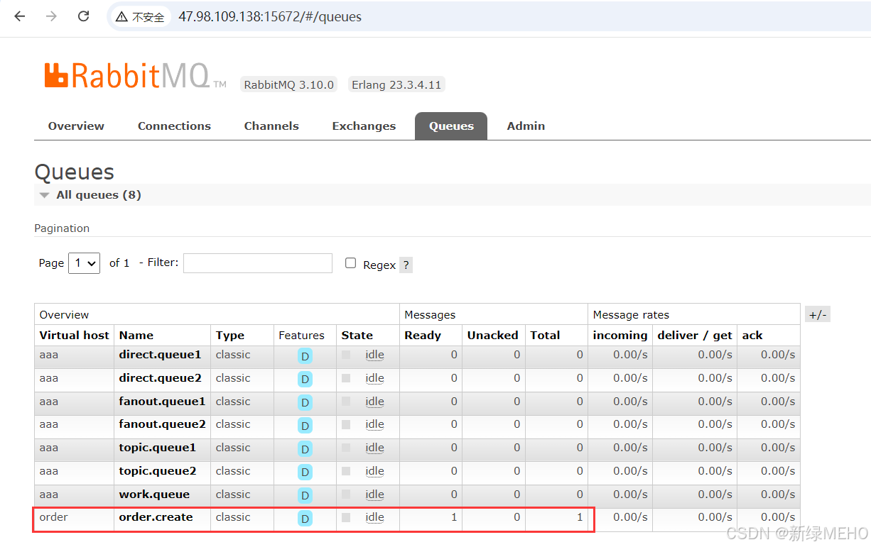Click the state indicator square for direct.queue1
871x547 pixels.
tap(346, 355)
